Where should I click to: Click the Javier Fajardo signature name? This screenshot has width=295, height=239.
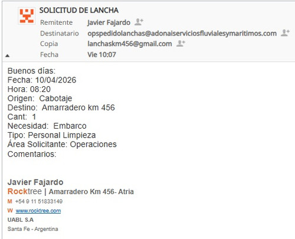tap(35, 182)
